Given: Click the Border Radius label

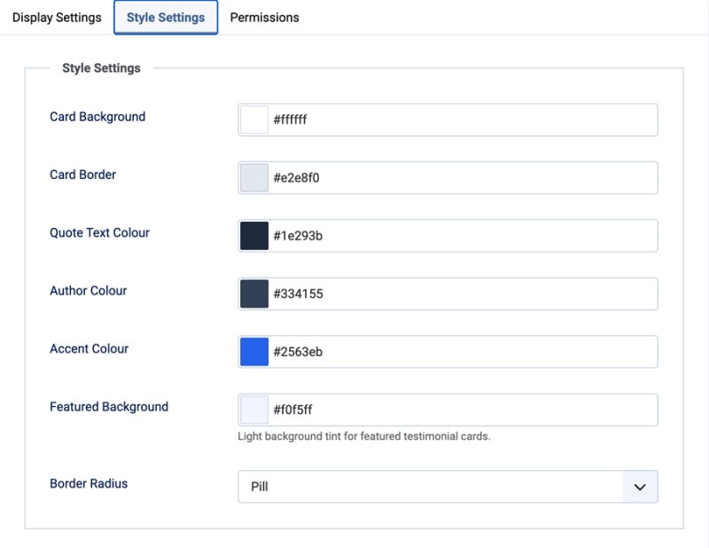Looking at the screenshot, I should pyautogui.click(x=89, y=484).
